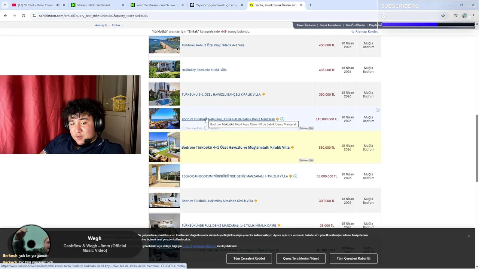Select the Satılık, Kiralık Emlak İlanları tab
The image size is (479, 269).
click(276, 5)
